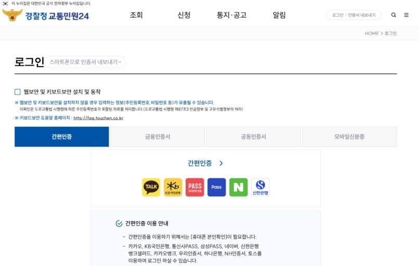
Task: Open the 신청 menu
Action: point(184,15)
